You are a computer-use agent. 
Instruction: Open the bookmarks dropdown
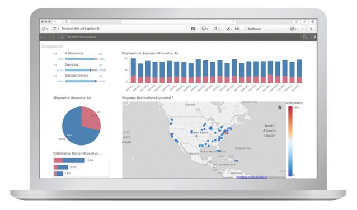point(217,29)
